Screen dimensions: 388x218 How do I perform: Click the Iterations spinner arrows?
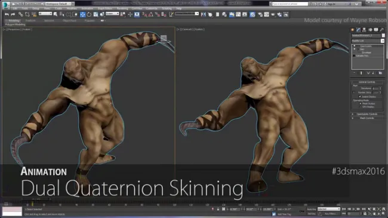[381, 88]
